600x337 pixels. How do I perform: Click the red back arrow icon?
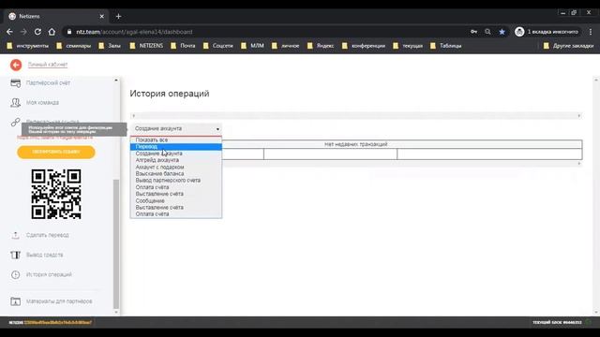click(x=16, y=65)
